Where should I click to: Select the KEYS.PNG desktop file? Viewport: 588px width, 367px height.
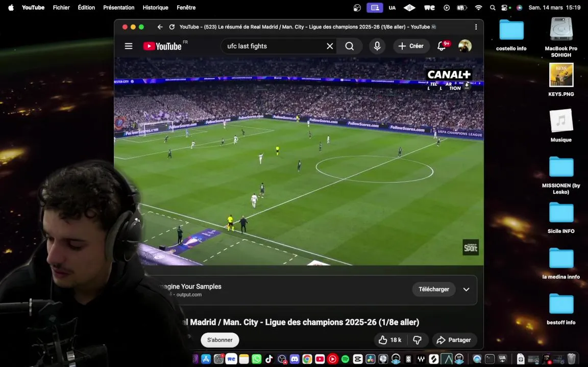click(561, 80)
